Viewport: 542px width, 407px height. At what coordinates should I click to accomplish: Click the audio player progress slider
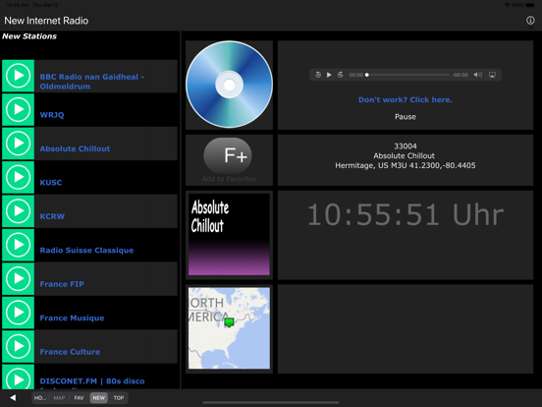click(x=407, y=75)
